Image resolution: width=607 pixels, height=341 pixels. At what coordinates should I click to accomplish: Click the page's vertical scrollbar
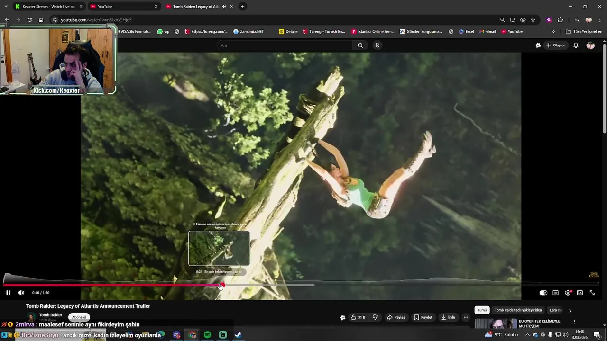click(x=604, y=88)
